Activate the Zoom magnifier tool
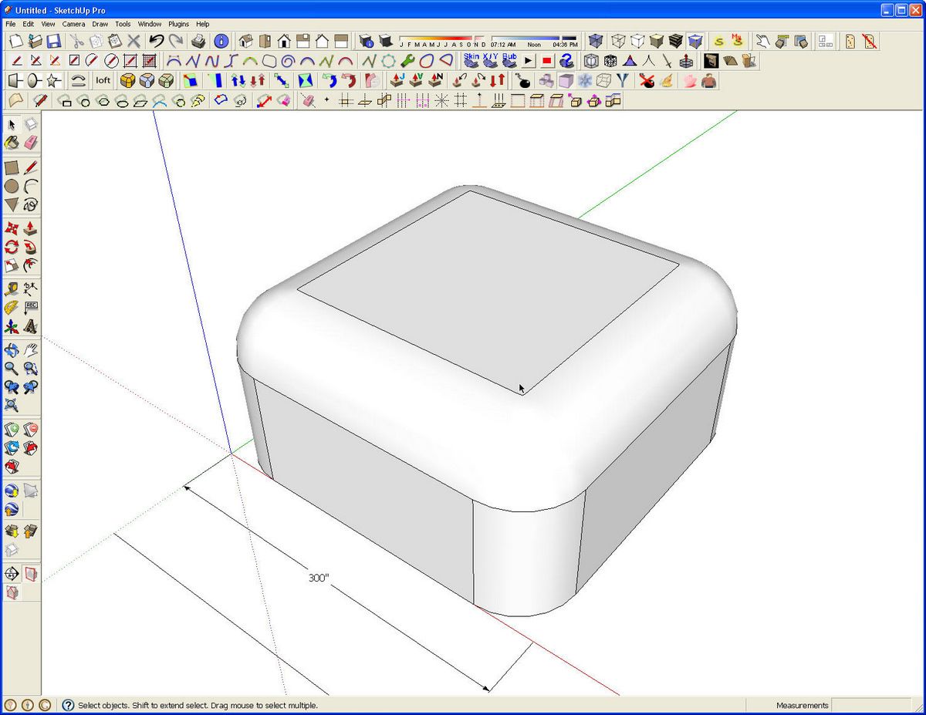 point(12,369)
